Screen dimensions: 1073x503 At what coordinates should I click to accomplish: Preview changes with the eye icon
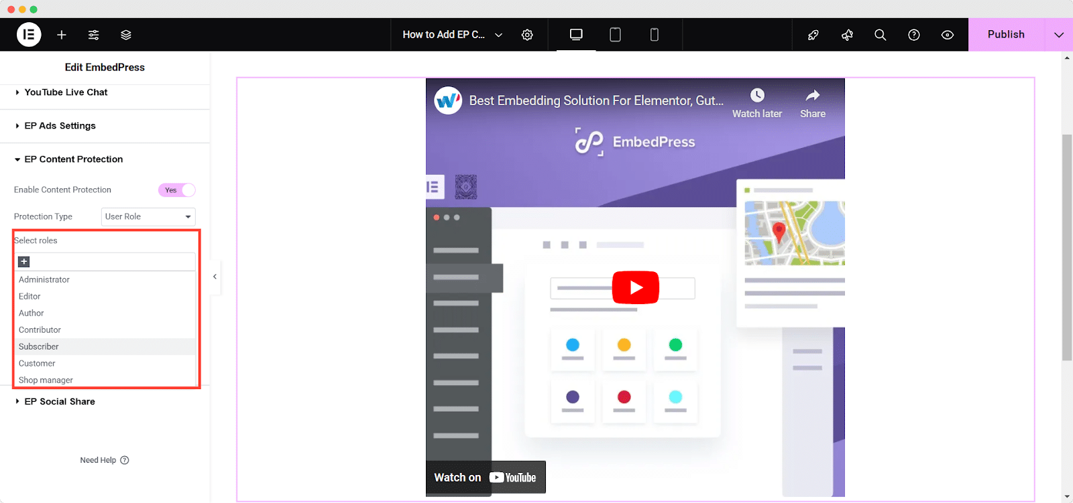coord(948,35)
